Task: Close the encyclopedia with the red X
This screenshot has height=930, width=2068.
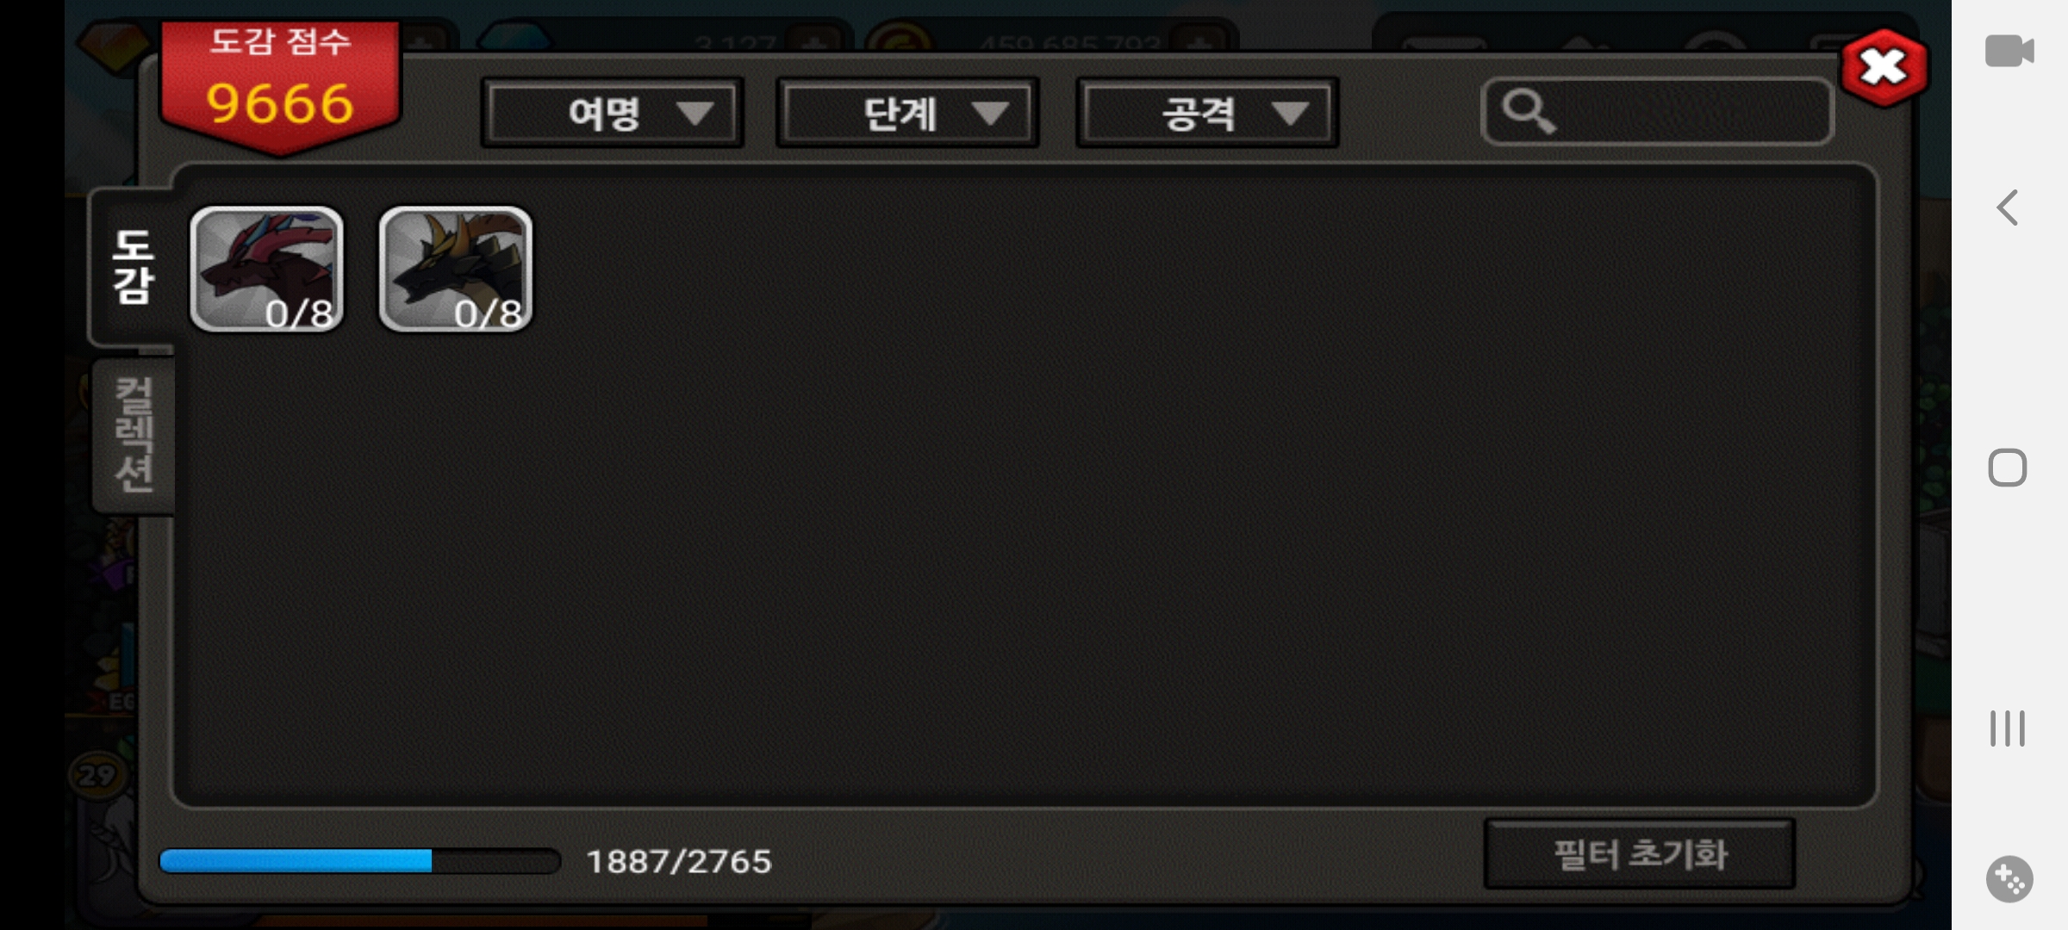Action: click(1884, 68)
